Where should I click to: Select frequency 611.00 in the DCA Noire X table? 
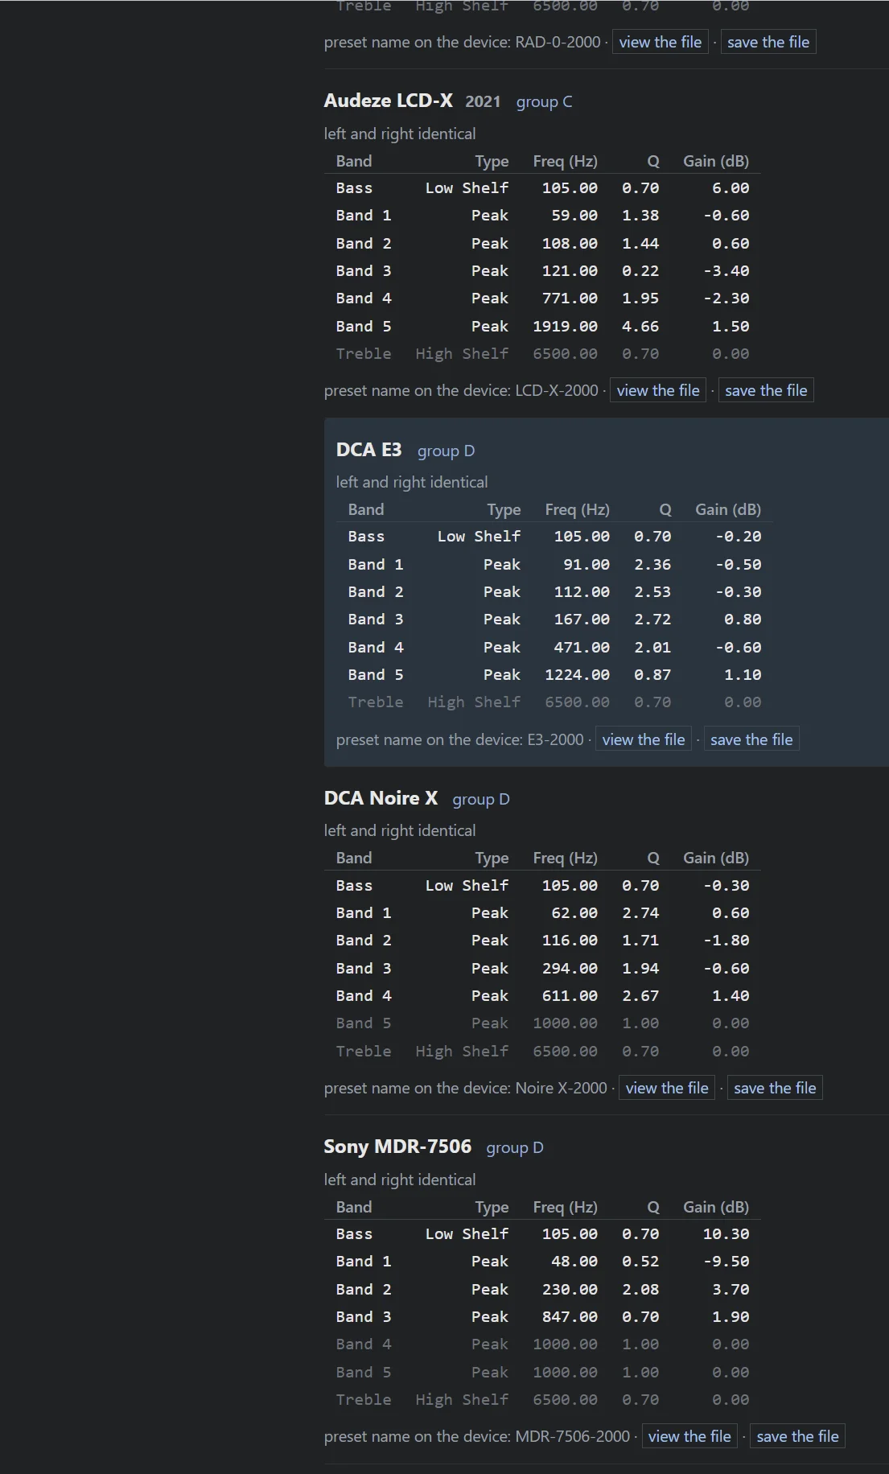click(570, 996)
